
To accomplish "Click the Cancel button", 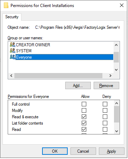I will pos(83,151).
